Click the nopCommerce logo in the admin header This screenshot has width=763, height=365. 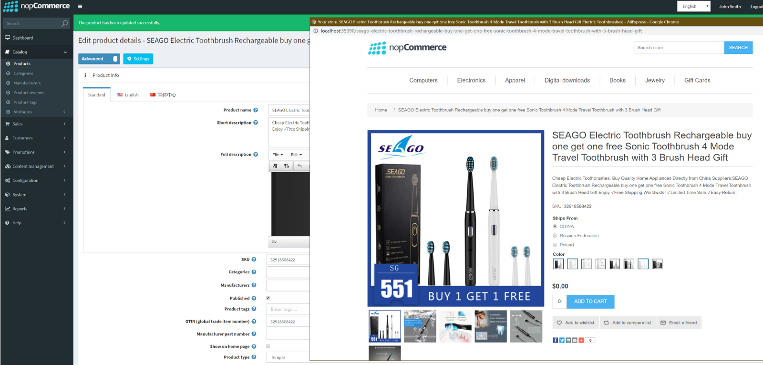pyautogui.click(x=36, y=6)
